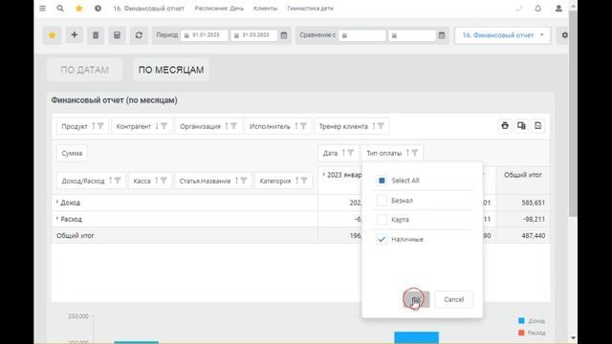612x344 pixels.
Task: Open the gear settings icon
Action: point(564,35)
